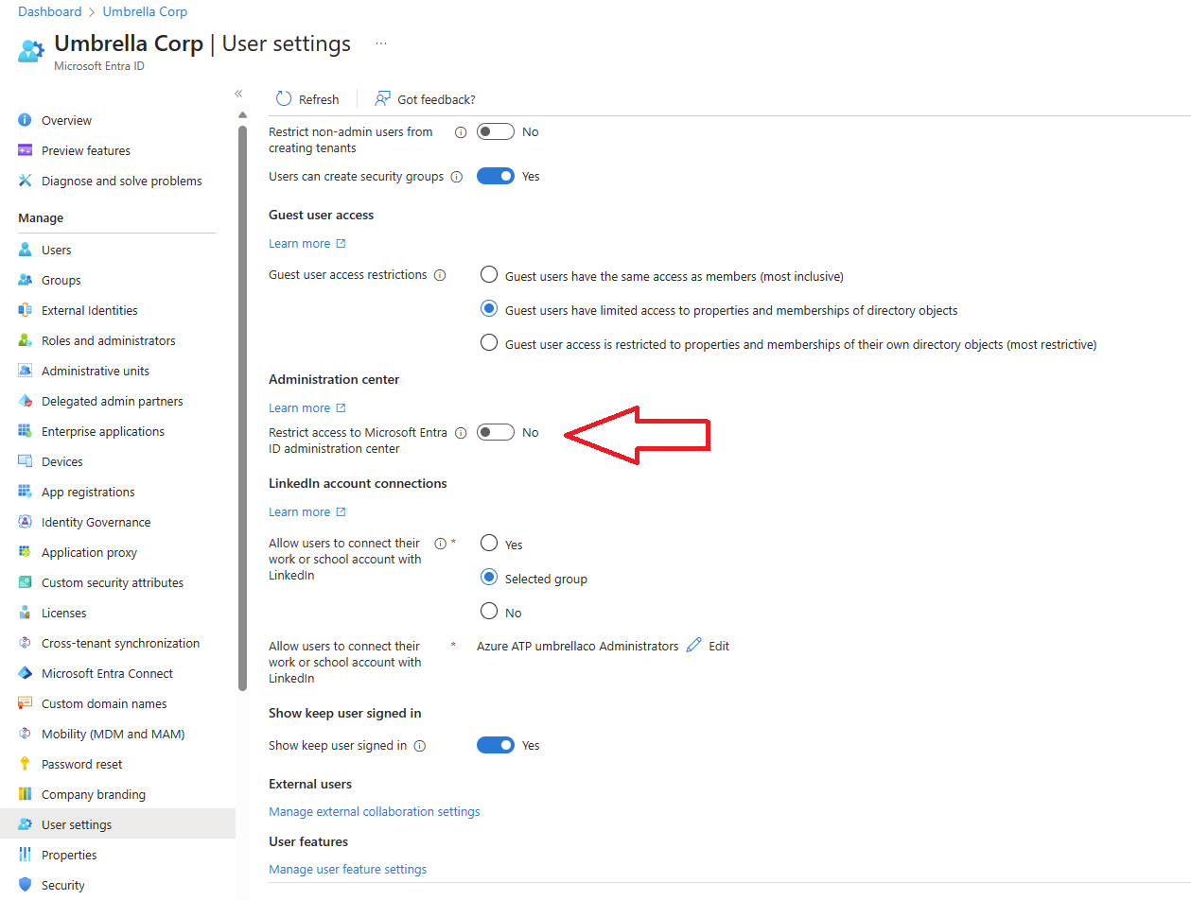Click the Refresh button
Screen dimensions: 1191x900
(307, 99)
